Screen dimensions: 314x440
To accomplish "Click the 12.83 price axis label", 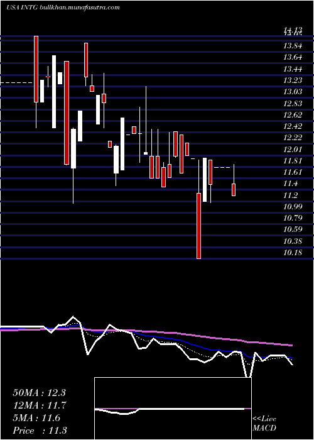I will point(293,103).
